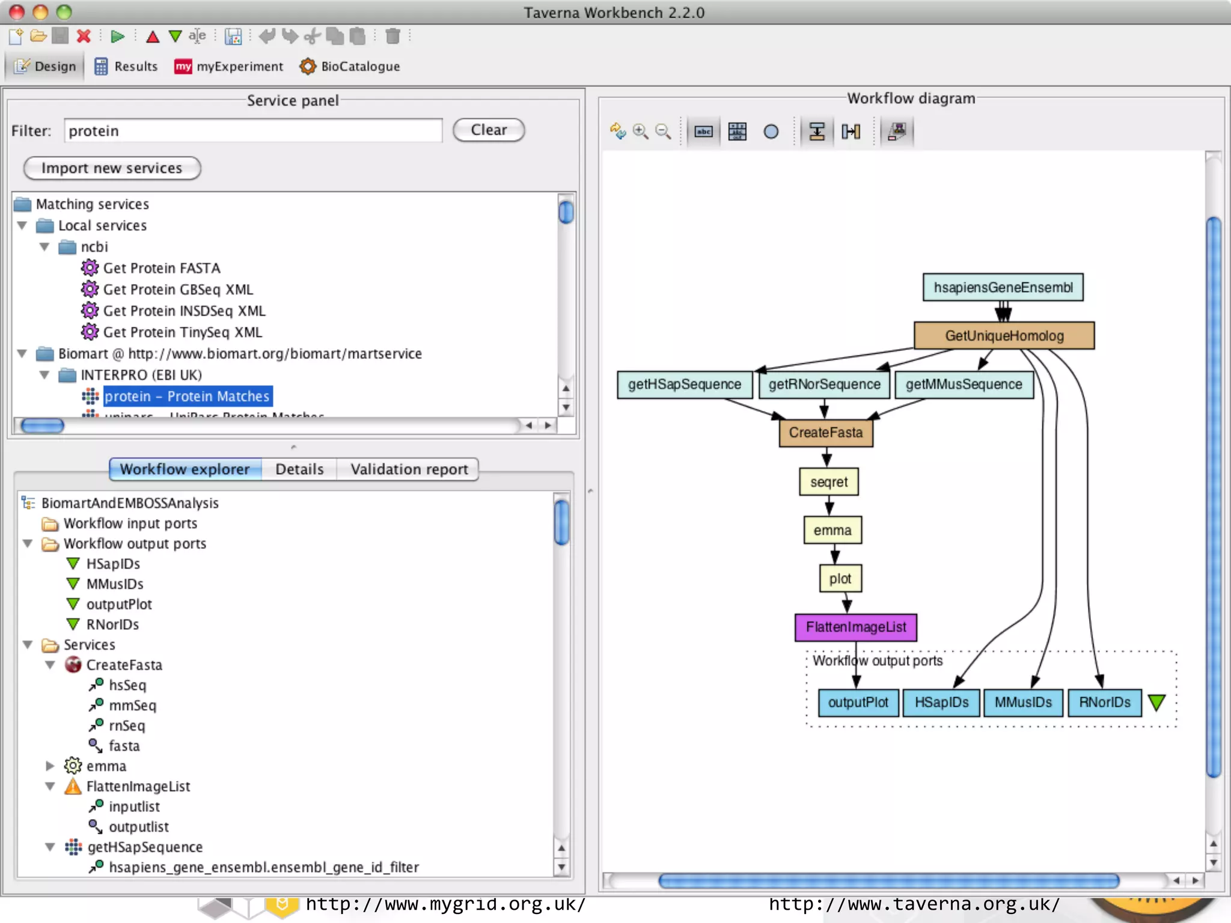Zoom in on the workflow diagram
Image resolution: width=1231 pixels, height=923 pixels.
(640, 131)
